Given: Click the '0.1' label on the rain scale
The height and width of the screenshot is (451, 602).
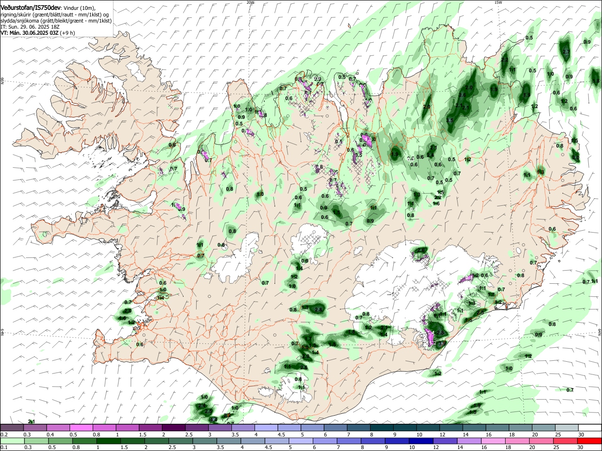Looking at the screenshot, I should [4, 448].
